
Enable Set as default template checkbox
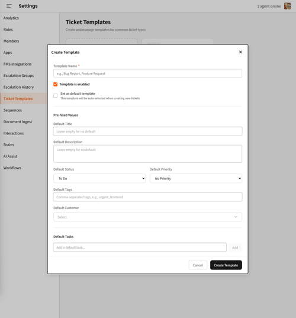pyautogui.click(x=55, y=95)
